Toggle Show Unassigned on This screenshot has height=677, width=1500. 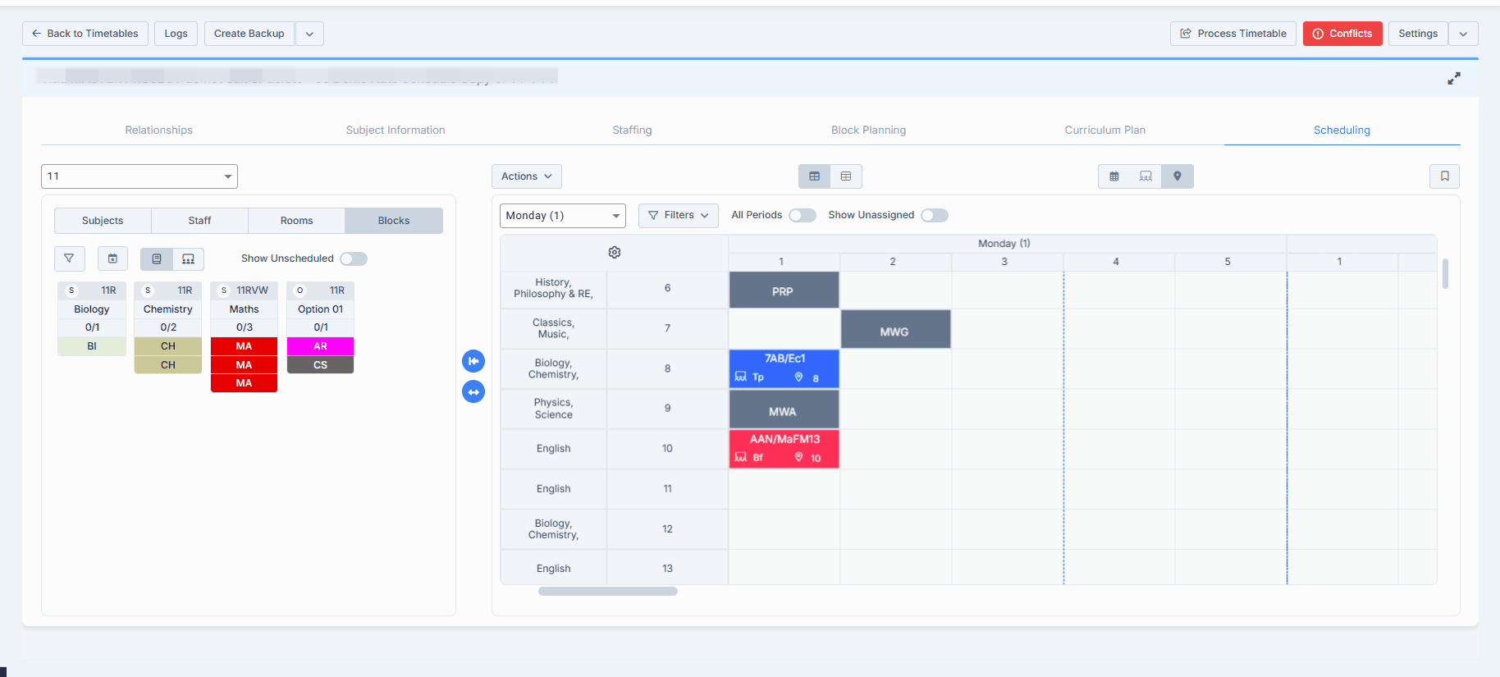pos(934,215)
